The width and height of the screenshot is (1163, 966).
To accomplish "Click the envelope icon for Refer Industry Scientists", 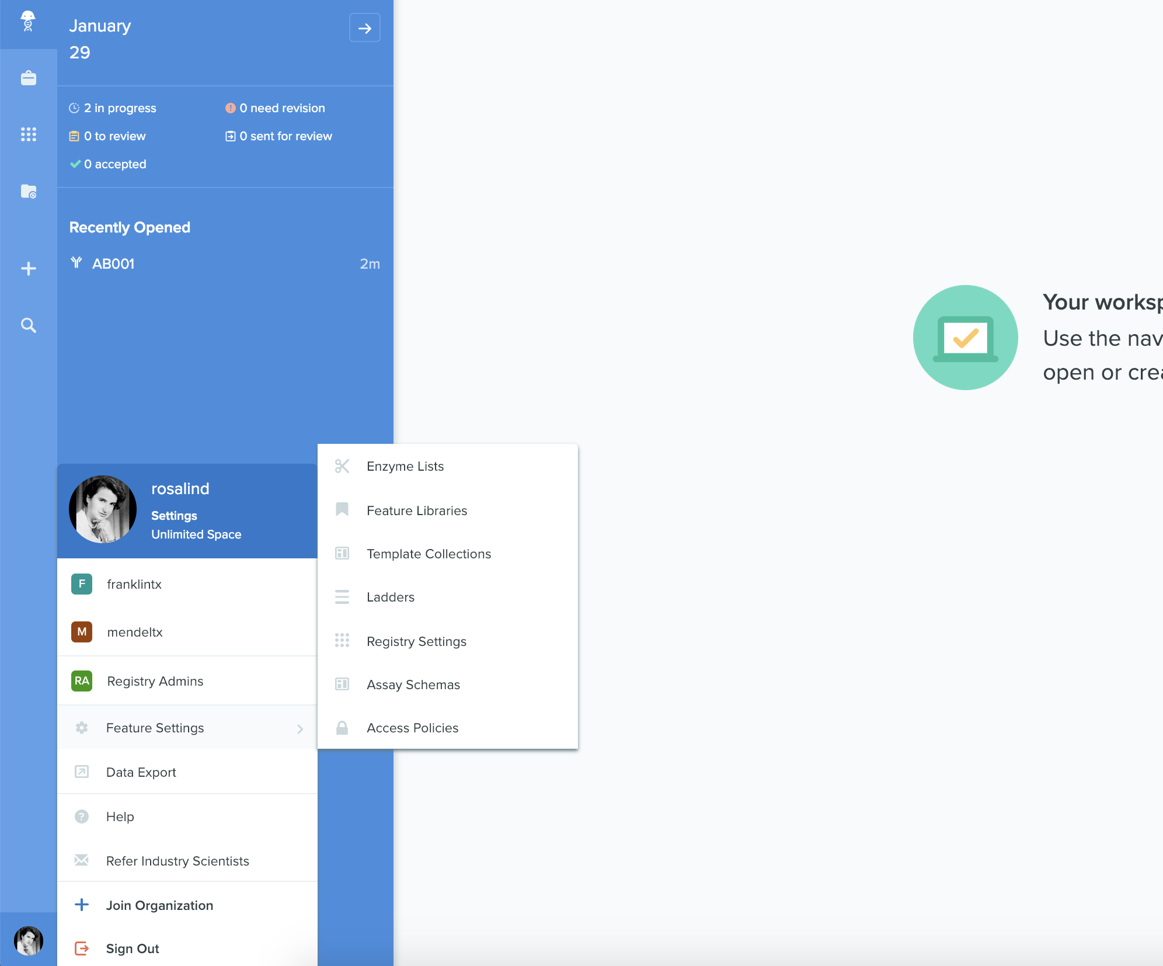I will (82, 860).
